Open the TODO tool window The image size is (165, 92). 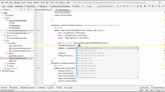[4, 88]
